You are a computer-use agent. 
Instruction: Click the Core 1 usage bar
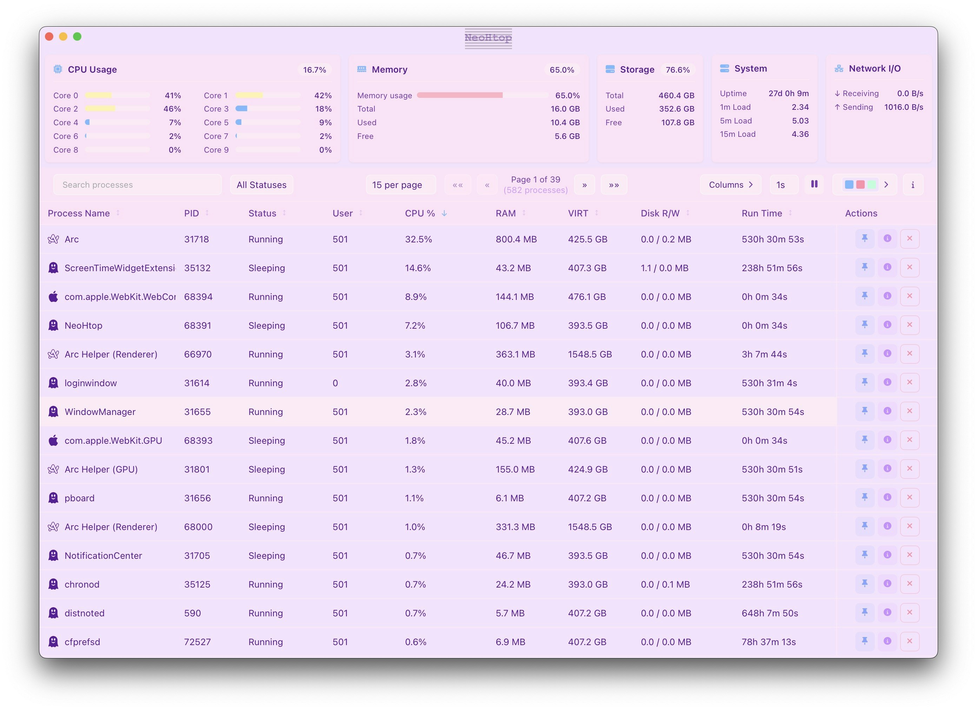[267, 95]
